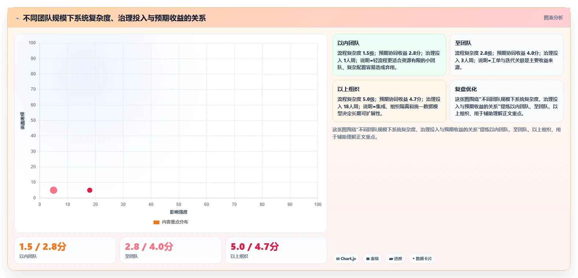Open the 以内团队 green info card

pyautogui.click(x=389, y=55)
